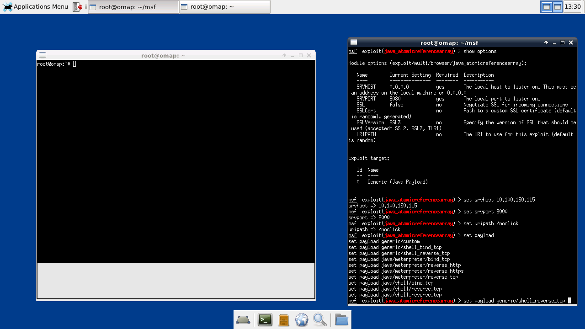Click the log out icon in the panel

(77, 7)
